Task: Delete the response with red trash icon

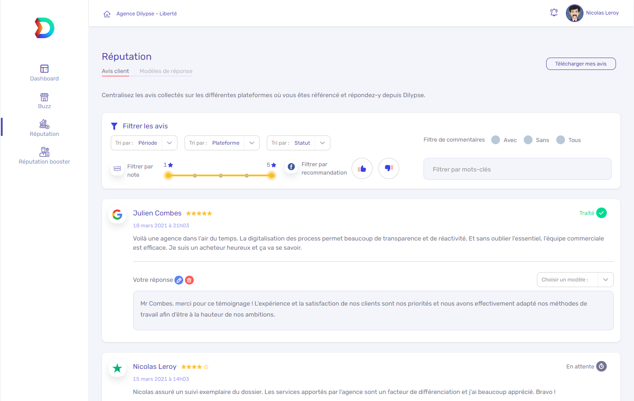Action: (x=189, y=280)
